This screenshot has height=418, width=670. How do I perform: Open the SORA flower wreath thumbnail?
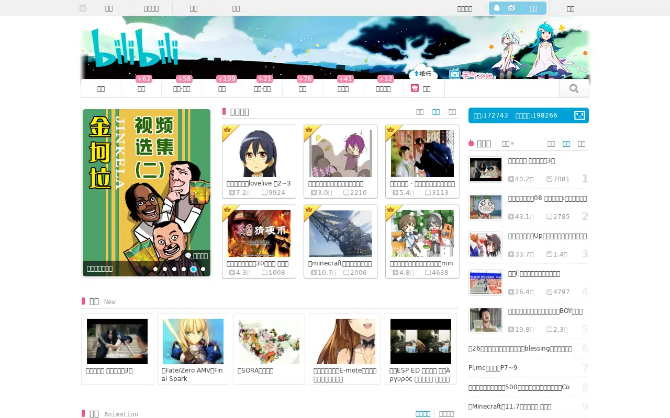[x=269, y=341]
